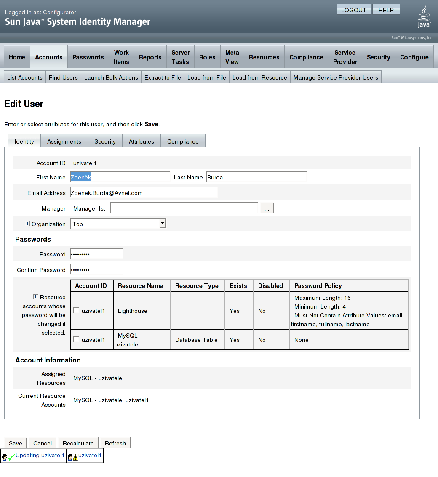Click info icon beside Organization label
This screenshot has height=477, width=438.
(x=27, y=224)
